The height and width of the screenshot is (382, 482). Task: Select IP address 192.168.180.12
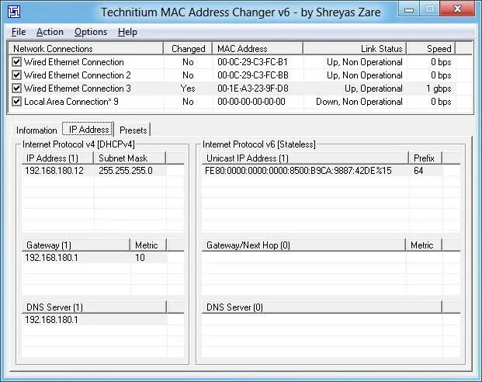click(54, 170)
